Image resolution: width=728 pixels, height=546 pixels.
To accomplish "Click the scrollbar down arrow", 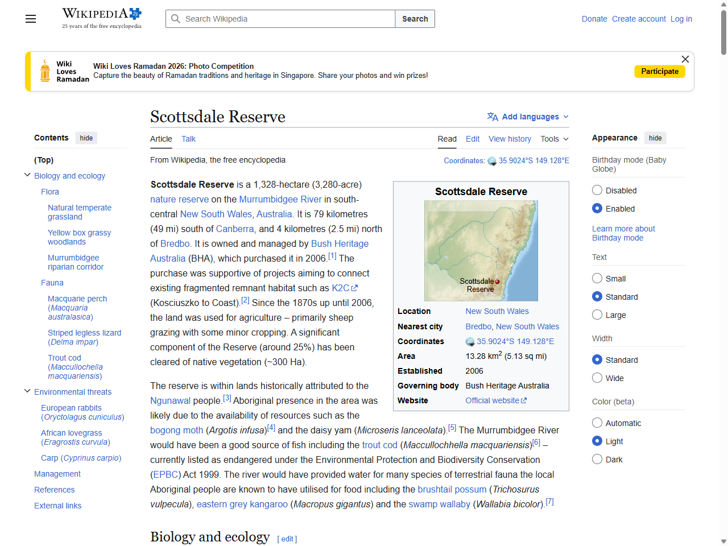I will click(x=723, y=541).
